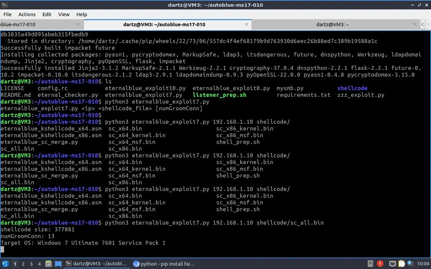Click the usage line with <shellcode_file>
This screenshot has width=431, height=269.
click(101, 108)
